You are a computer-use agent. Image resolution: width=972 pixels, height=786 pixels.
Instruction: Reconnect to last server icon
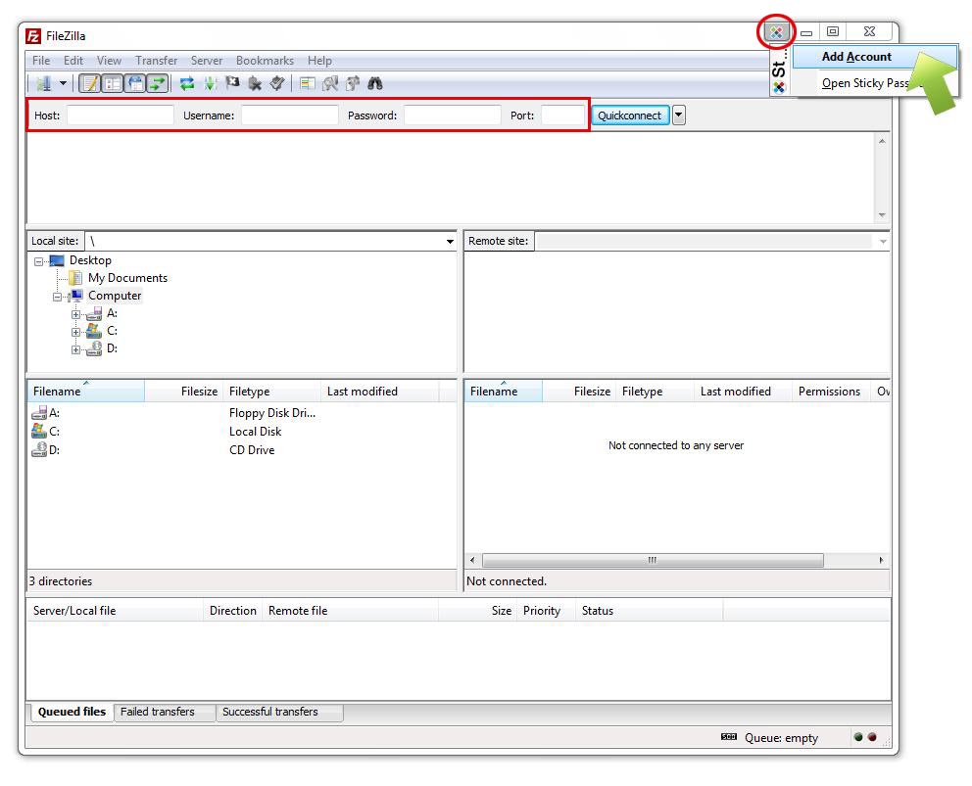tap(277, 83)
